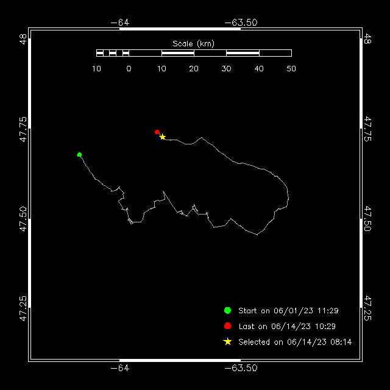This screenshot has width=390, height=390.
Task: Click the yellow star selected position marker
Action: (x=163, y=136)
